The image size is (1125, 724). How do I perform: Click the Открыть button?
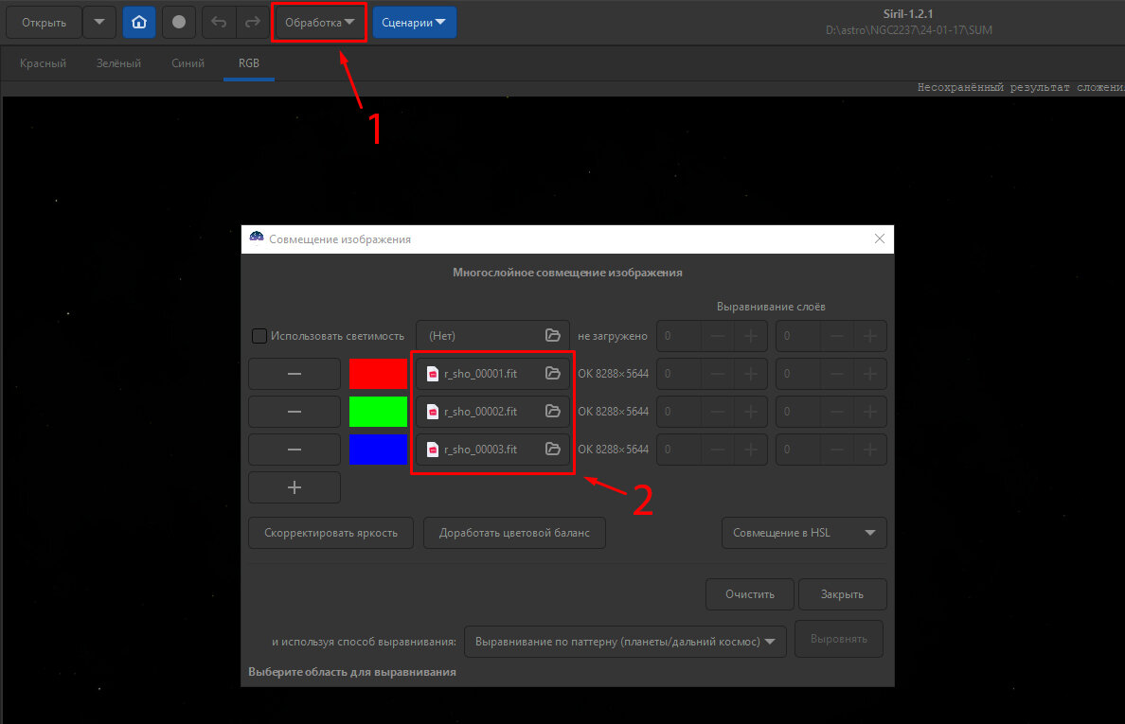(x=44, y=22)
